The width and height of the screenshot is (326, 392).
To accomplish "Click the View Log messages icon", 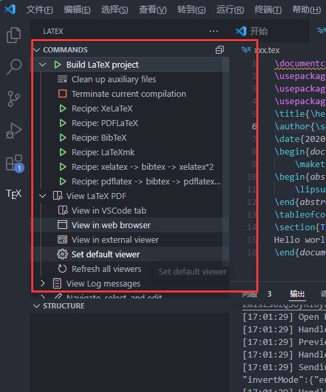I will (x=57, y=283).
